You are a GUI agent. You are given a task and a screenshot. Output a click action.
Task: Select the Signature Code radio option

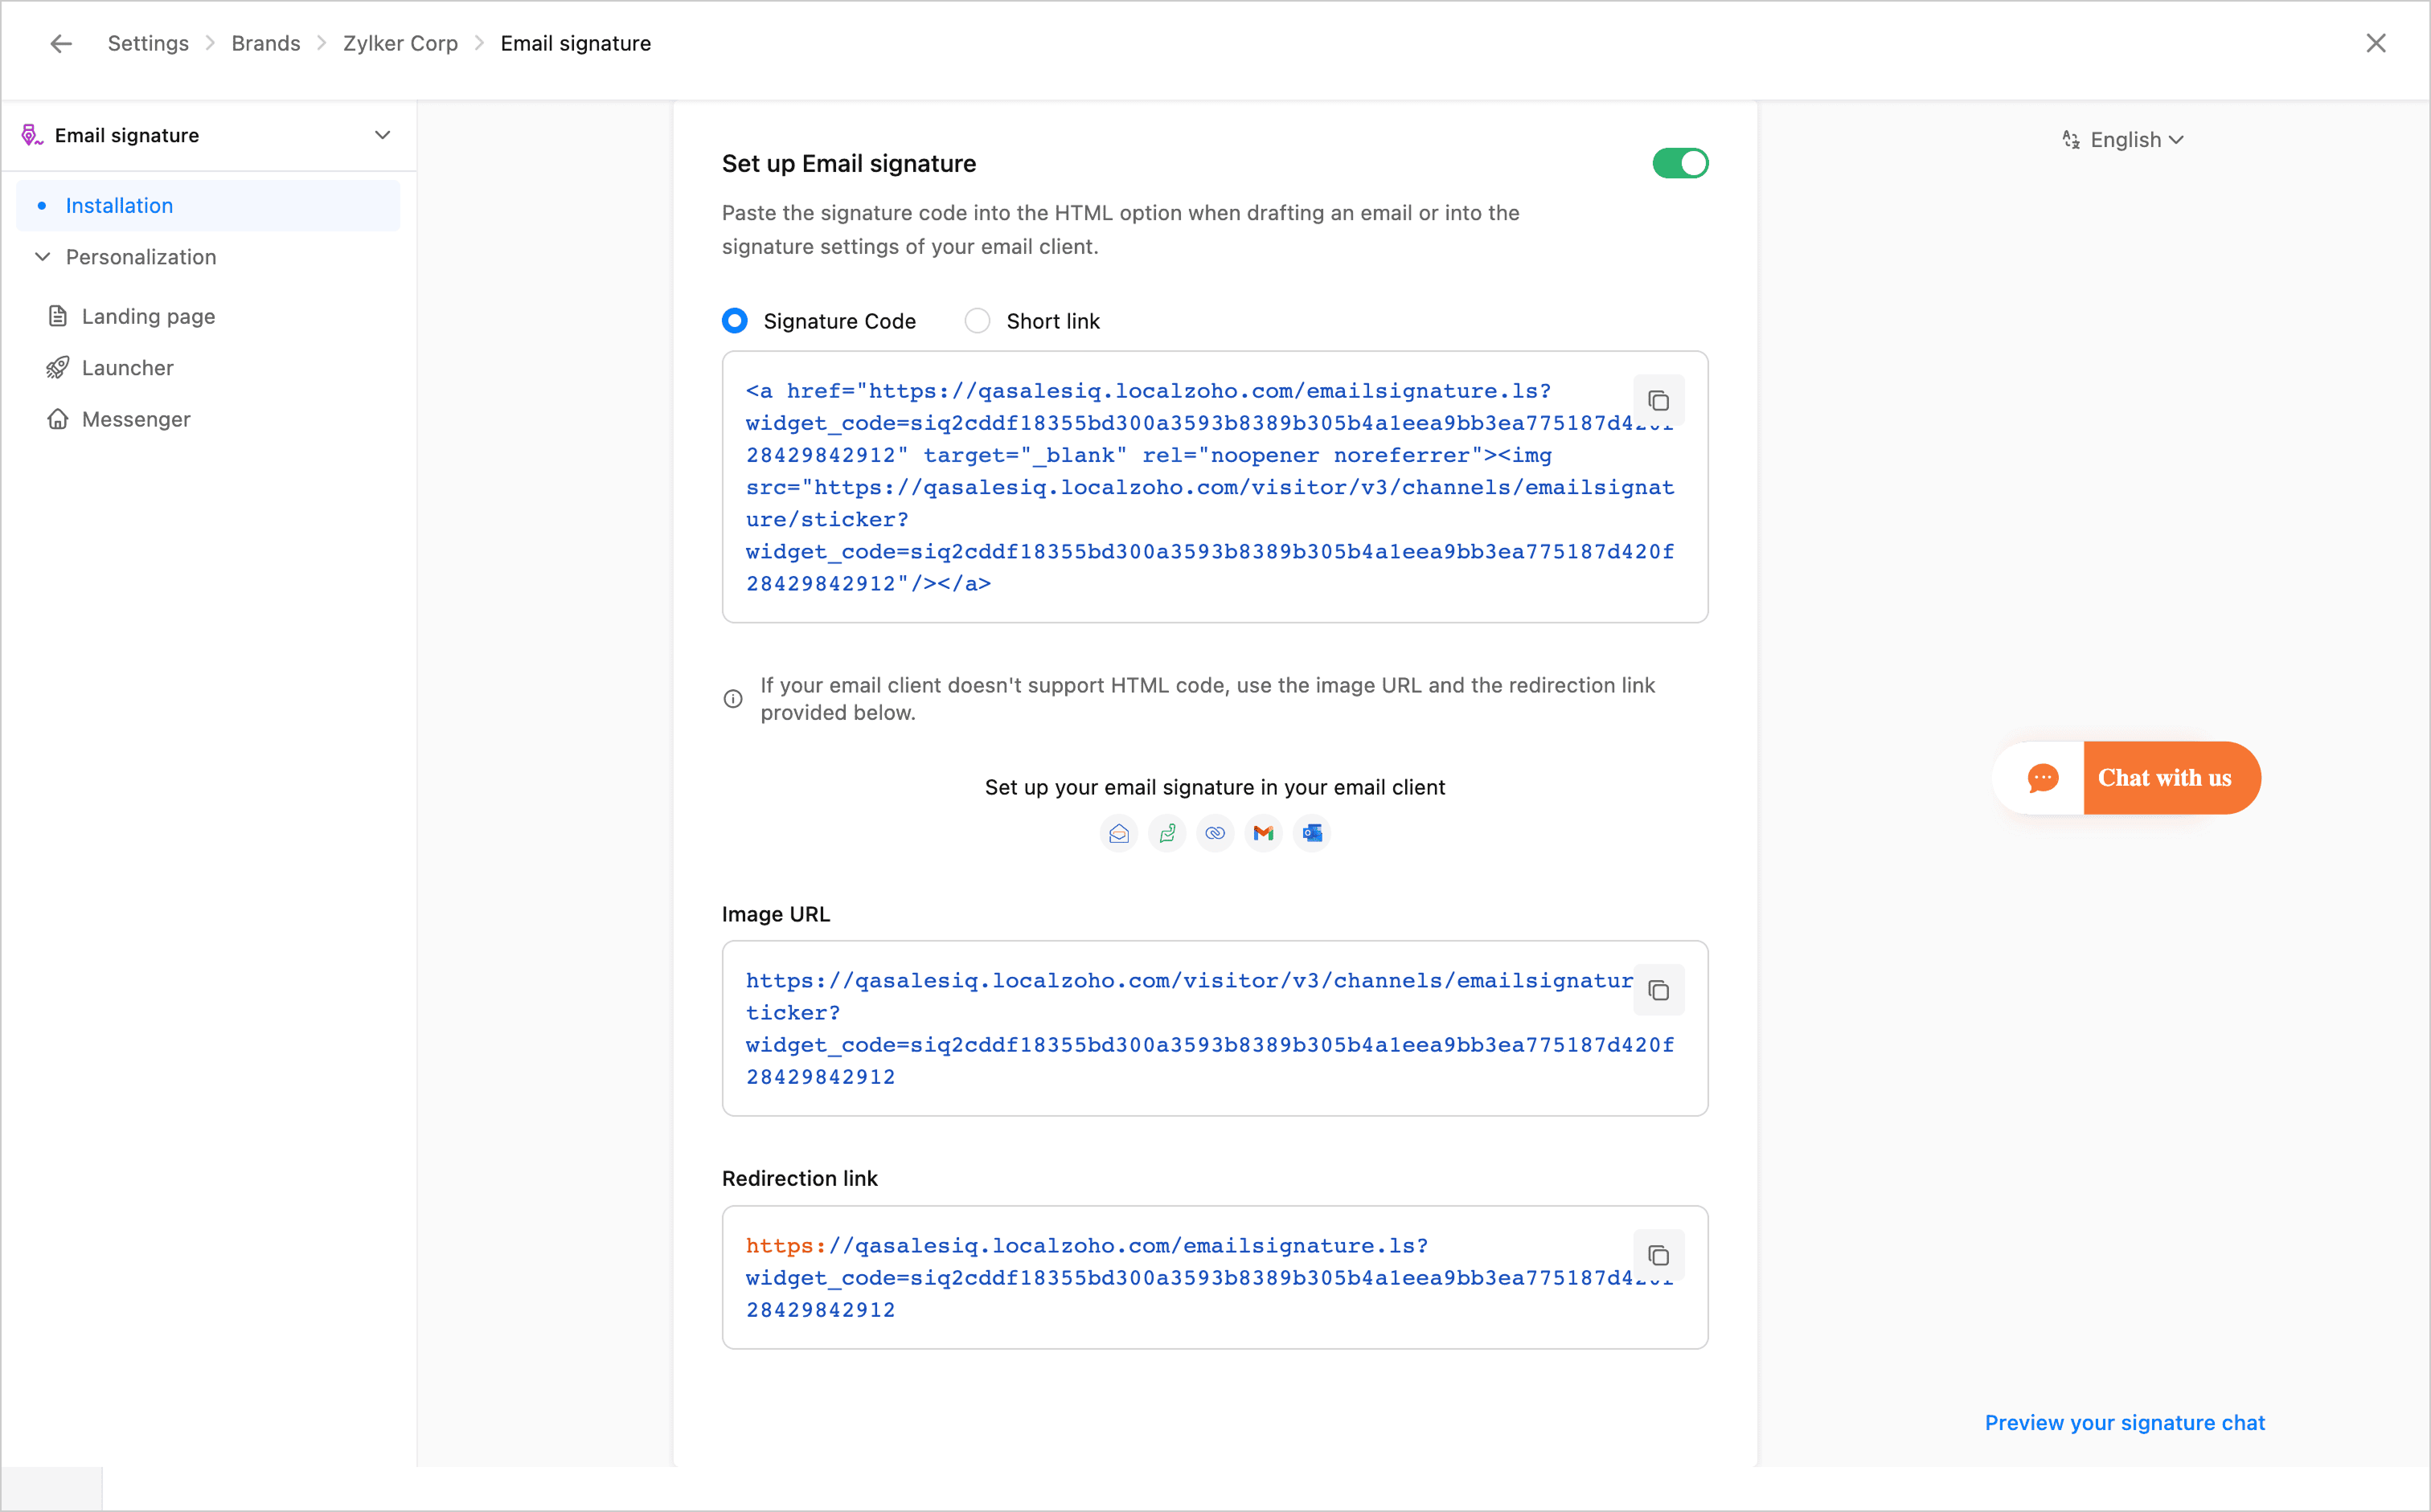pos(734,321)
